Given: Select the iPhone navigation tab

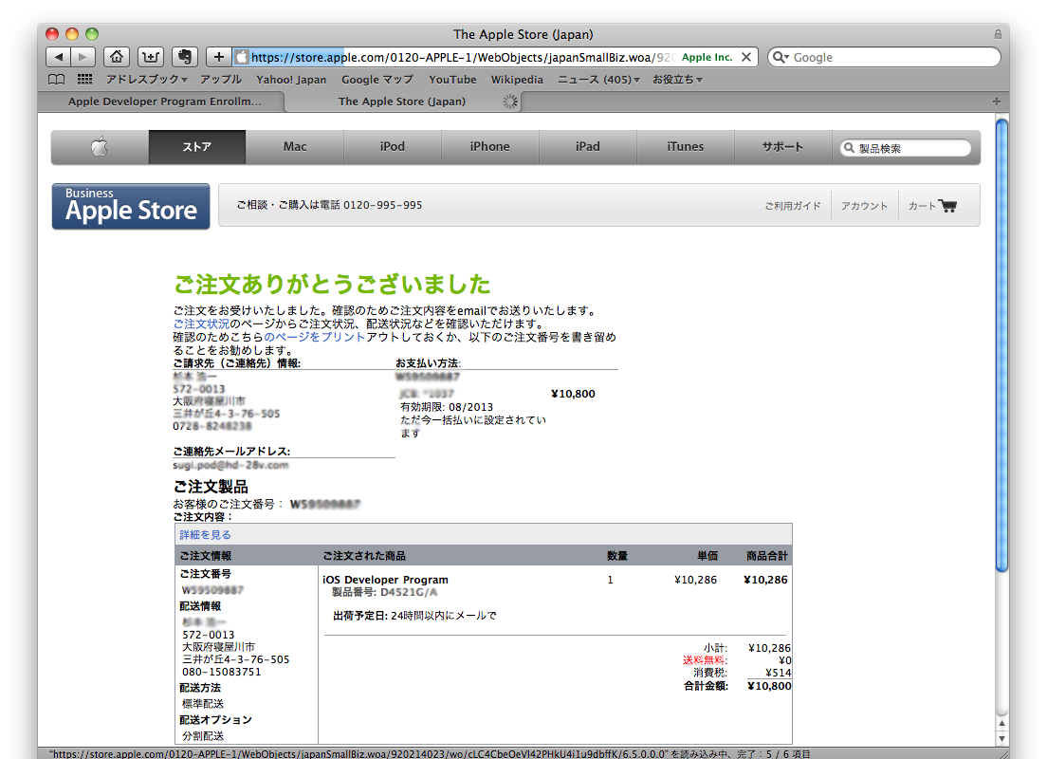Looking at the screenshot, I should pos(489,147).
